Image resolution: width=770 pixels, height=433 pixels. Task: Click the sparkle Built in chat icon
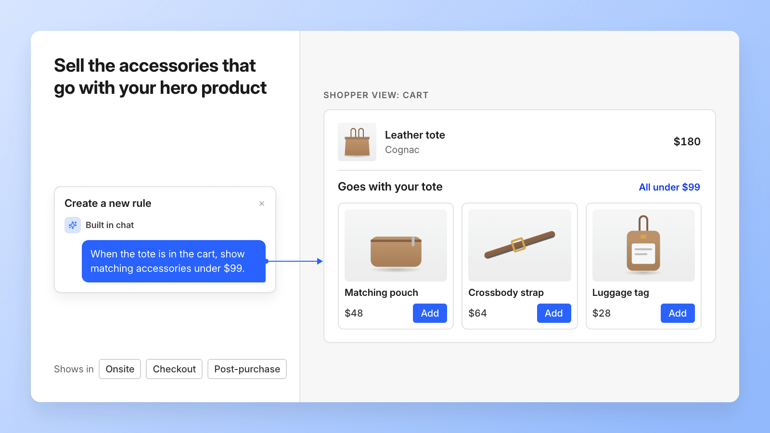pyautogui.click(x=73, y=225)
